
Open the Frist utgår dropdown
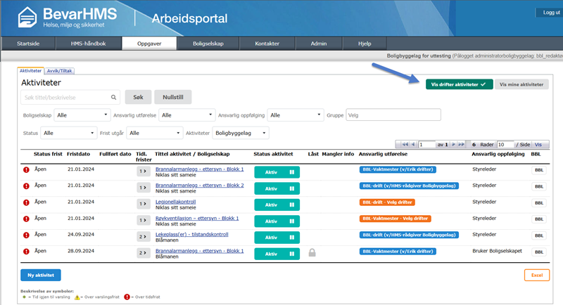coord(155,132)
